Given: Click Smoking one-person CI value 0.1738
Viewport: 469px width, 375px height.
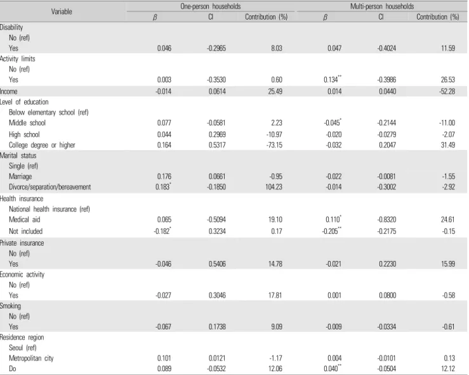Looking at the screenshot, I should 217,327.
